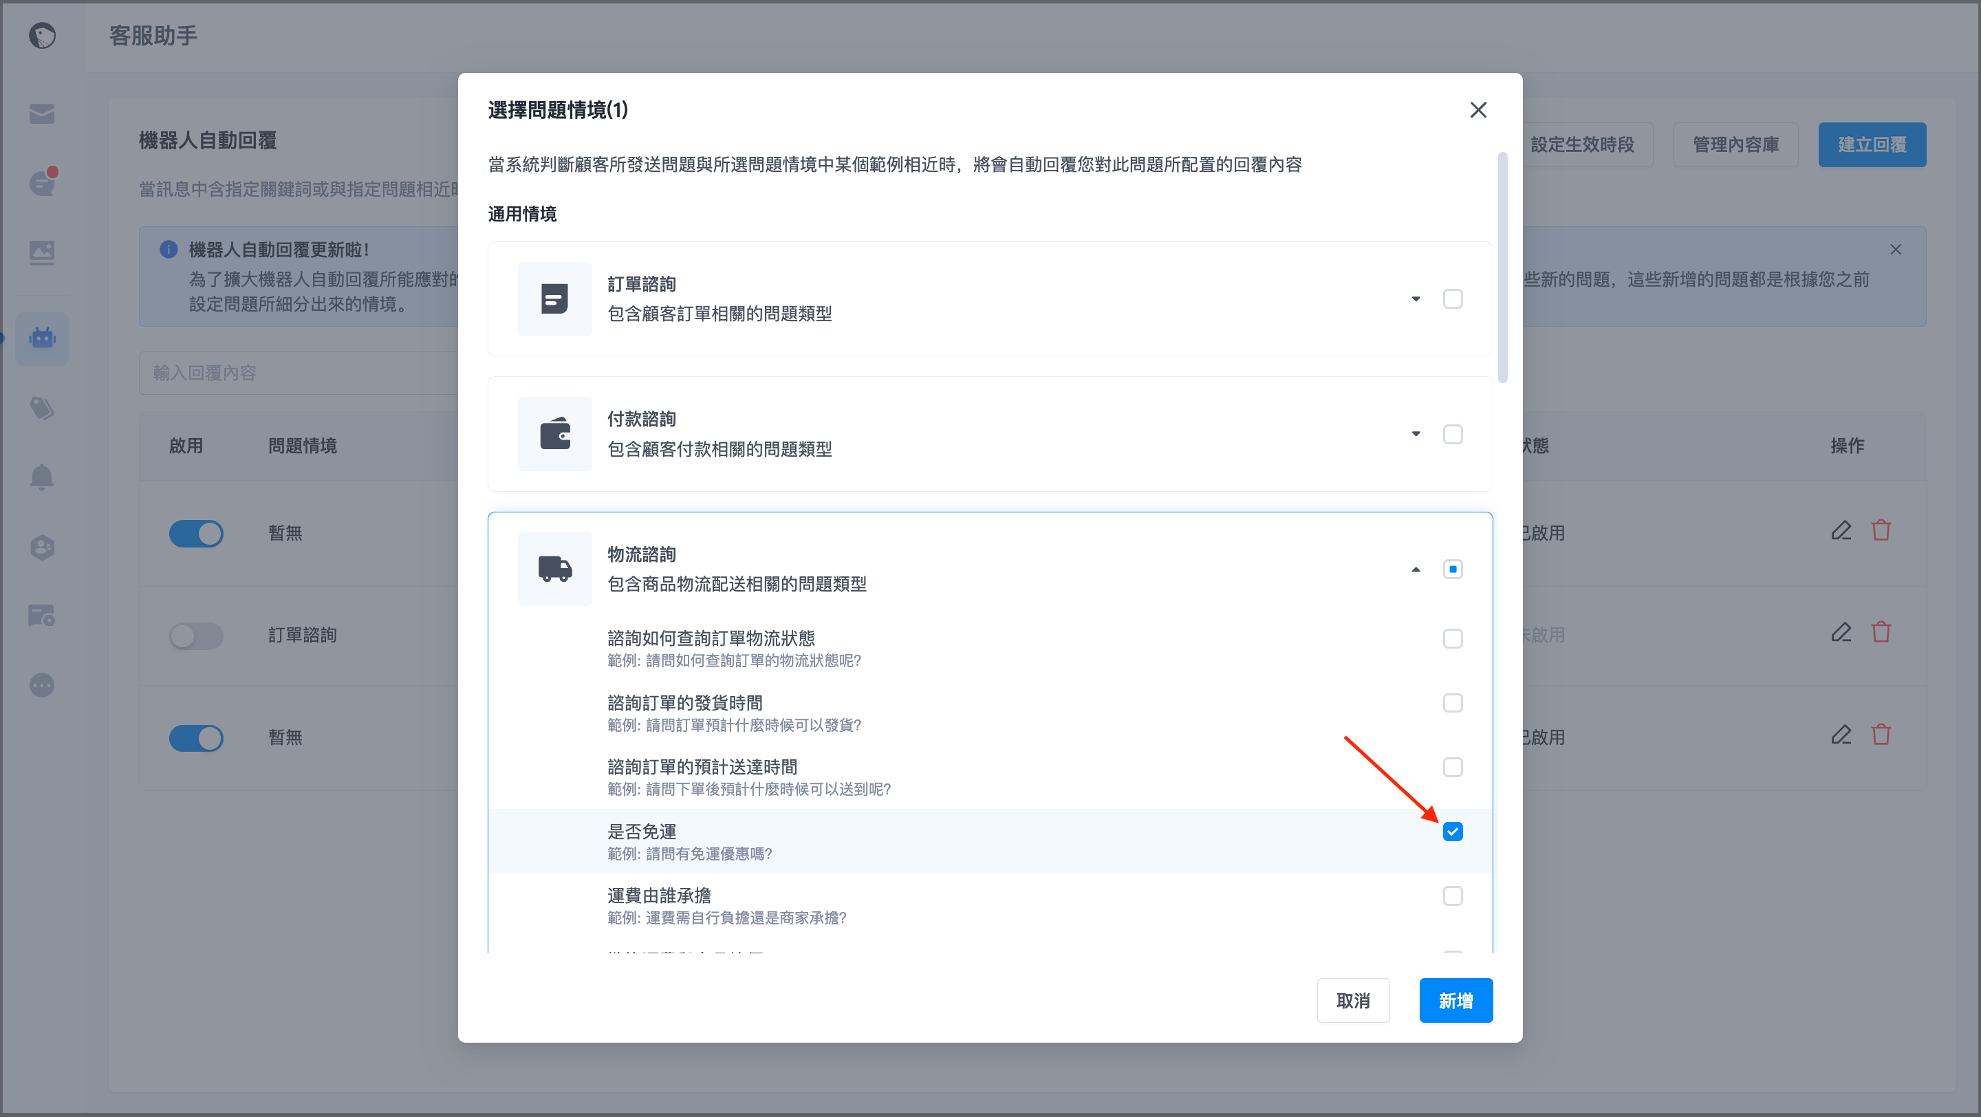Viewport: 1981px width, 1117px height.
Task: Collapse the 物流諮詢 category arrow
Action: [1416, 570]
